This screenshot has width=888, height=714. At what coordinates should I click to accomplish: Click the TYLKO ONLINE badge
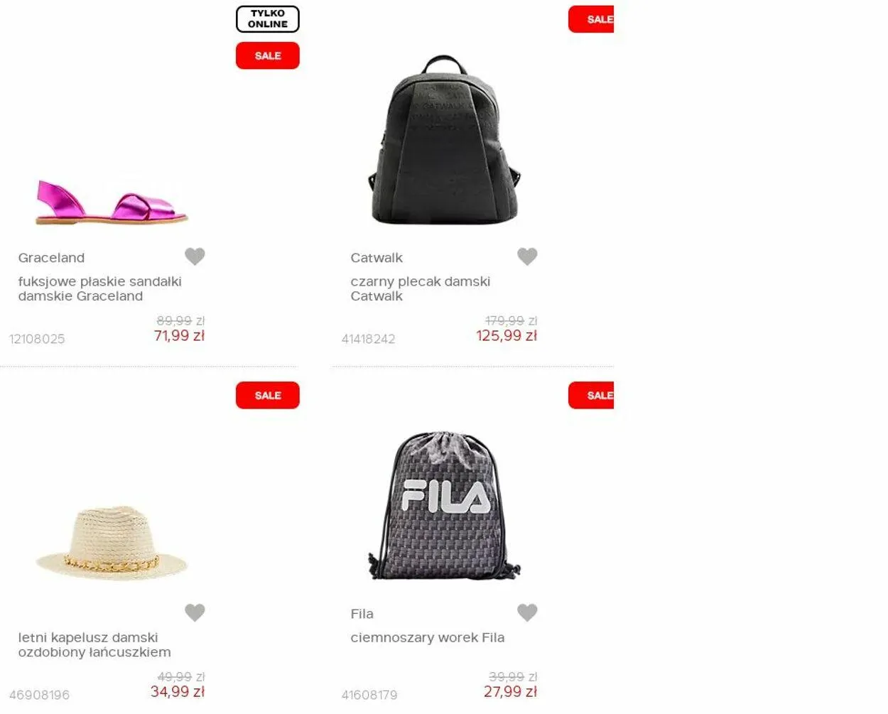coord(268,19)
